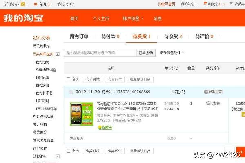Open the 手机逛淘宝 link
The height and width of the screenshot is (163, 245).
[x=65, y=4]
